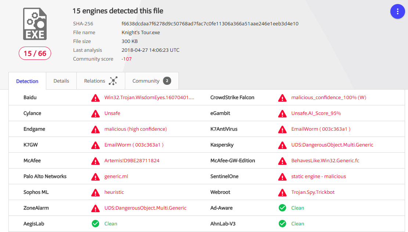This screenshot has height=232, width=408.
Task: Click the '15 engines detected this file' heading
Action: [118, 11]
